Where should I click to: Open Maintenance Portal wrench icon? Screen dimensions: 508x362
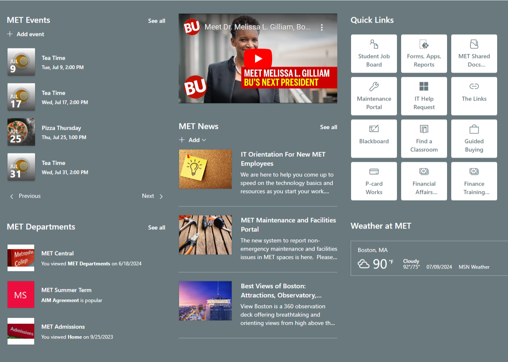coord(374,87)
